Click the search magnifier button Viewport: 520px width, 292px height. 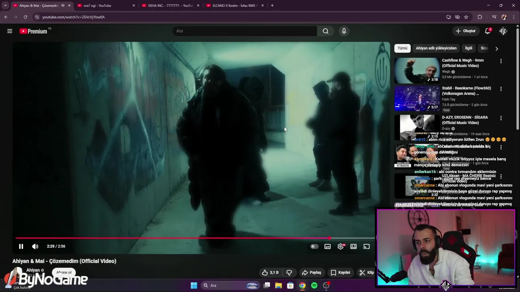click(x=325, y=31)
